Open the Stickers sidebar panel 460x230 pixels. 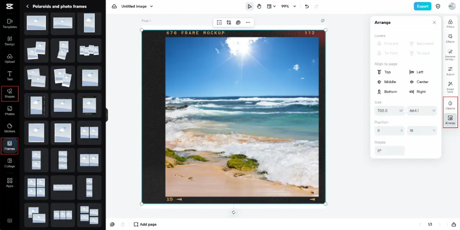pyautogui.click(x=10, y=128)
